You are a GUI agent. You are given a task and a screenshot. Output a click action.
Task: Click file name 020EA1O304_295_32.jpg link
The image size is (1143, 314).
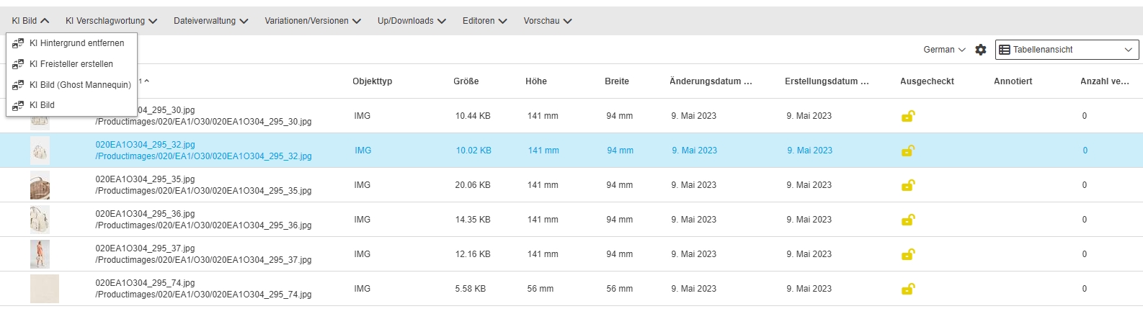pyautogui.click(x=145, y=145)
